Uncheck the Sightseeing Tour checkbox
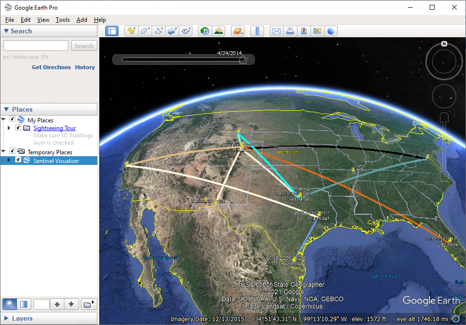 click(x=18, y=128)
